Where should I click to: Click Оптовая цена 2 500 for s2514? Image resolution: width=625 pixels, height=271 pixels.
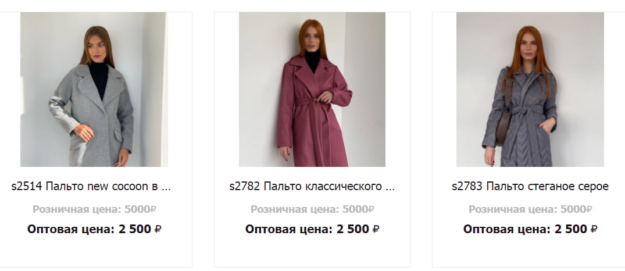click(94, 229)
